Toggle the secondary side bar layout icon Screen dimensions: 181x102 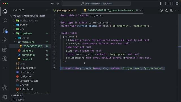click(172, 3)
